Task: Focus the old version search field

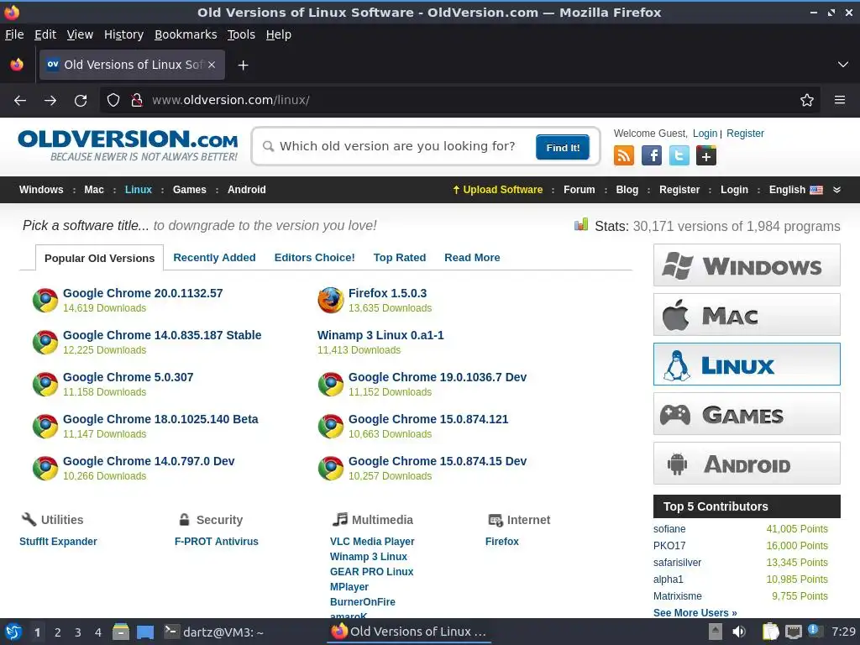Action: click(x=397, y=146)
